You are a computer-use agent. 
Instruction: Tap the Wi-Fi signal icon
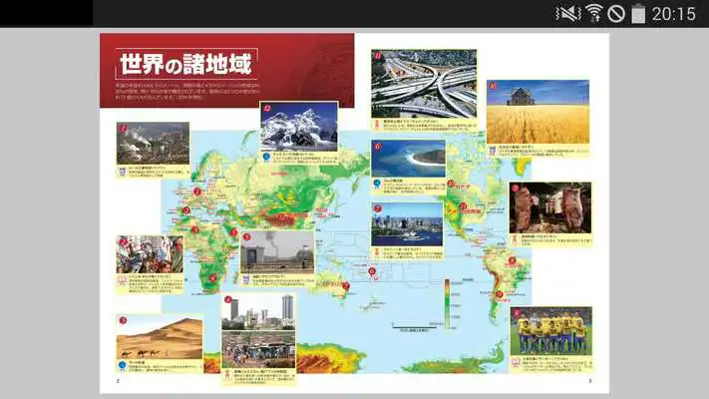593,13
